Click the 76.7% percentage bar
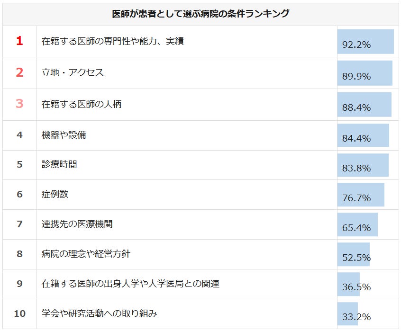 pos(361,195)
